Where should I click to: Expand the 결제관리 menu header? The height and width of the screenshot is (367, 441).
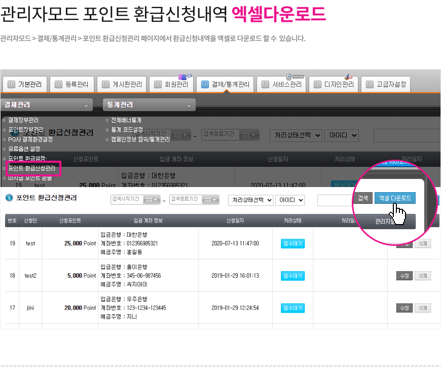[x=46, y=105]
